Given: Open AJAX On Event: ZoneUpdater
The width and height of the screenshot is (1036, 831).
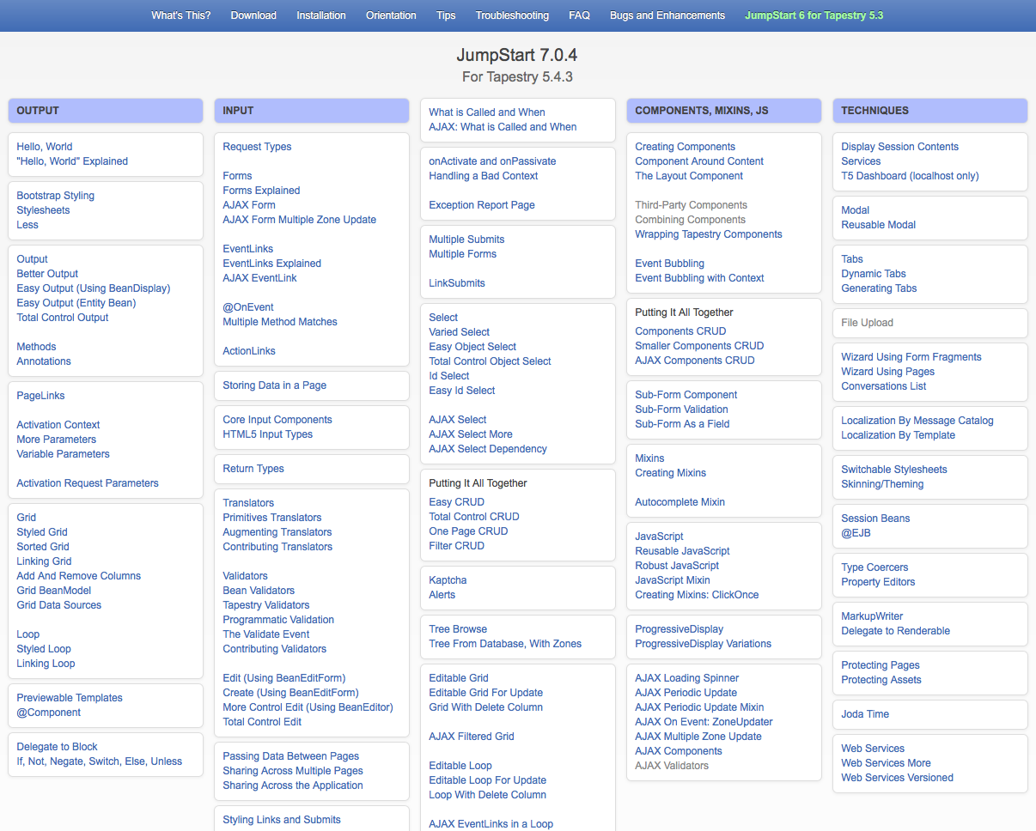Looking at the screenshot, I should click(704, 722).
